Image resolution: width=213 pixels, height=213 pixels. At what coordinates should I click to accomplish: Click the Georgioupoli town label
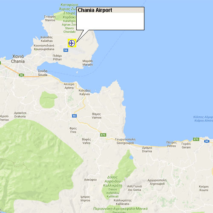coord(125,141)
